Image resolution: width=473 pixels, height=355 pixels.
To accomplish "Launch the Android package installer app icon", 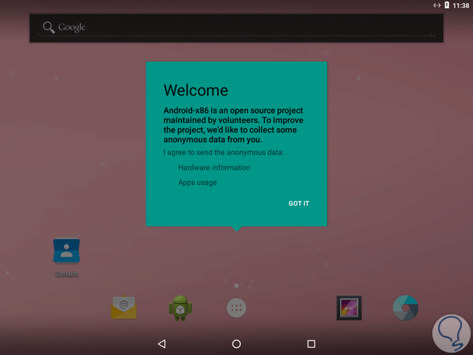I will (180, 308).
